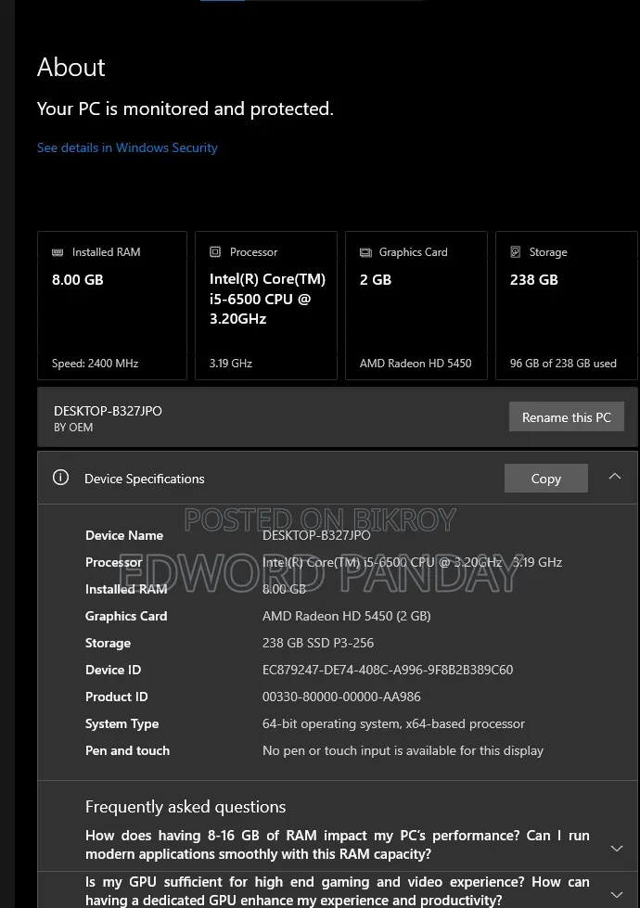This screenshot has height=908, width=640.
Task: Click the Rename this PC button
Action: [567, 417]
